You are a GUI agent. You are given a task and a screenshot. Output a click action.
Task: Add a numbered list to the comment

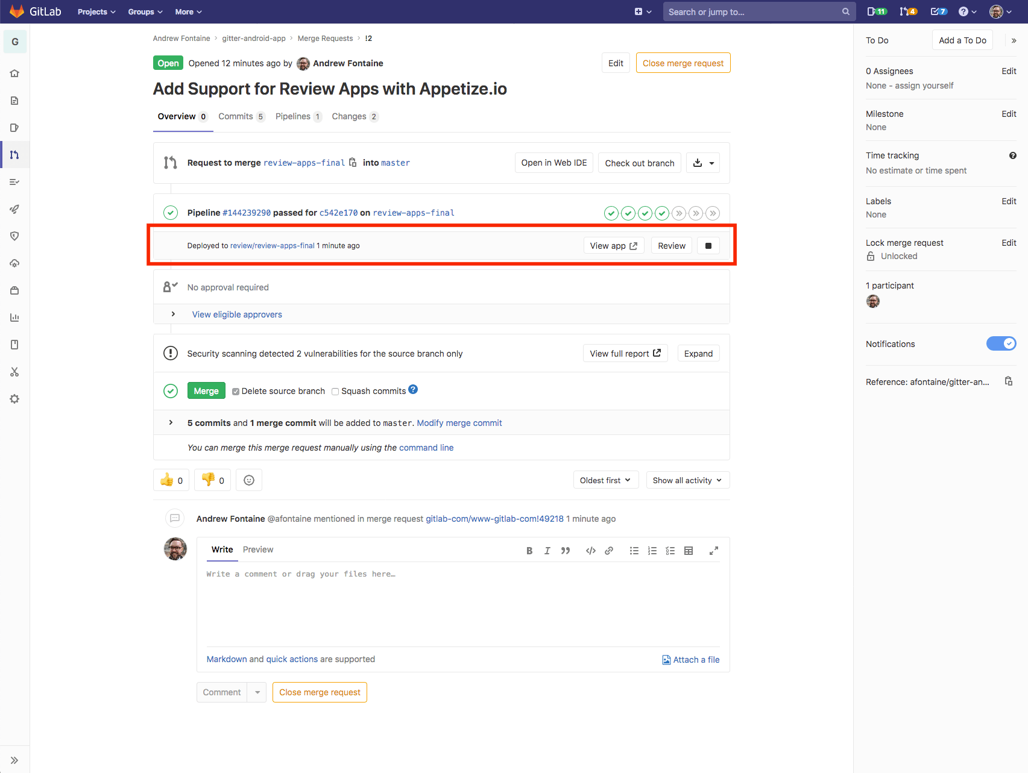652,550
